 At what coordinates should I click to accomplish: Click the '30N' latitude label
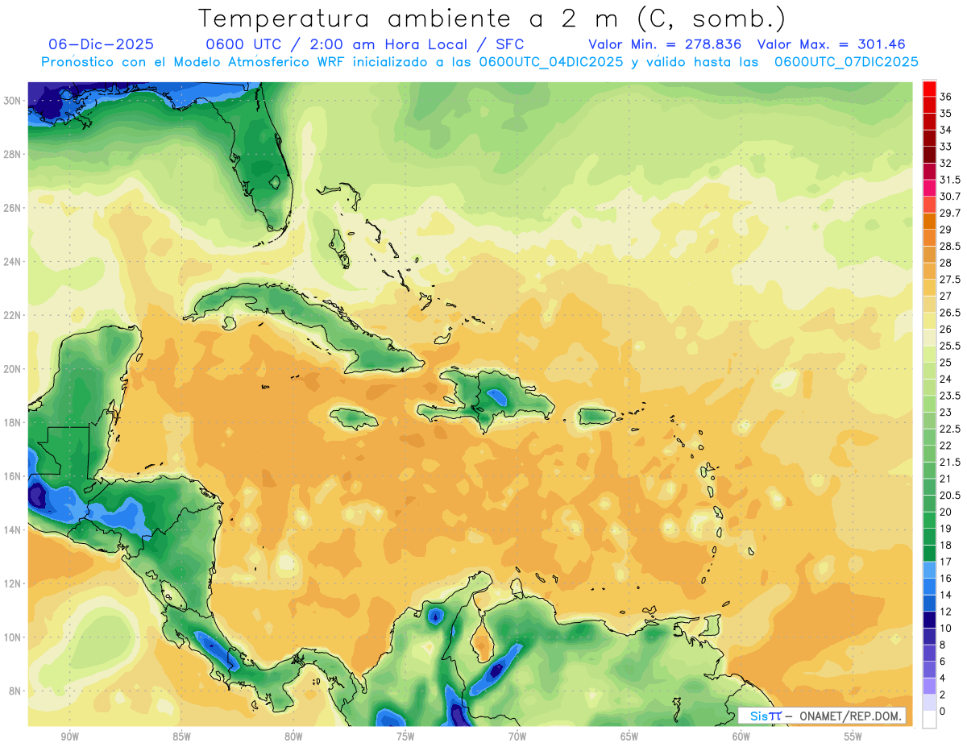point(12,101)
